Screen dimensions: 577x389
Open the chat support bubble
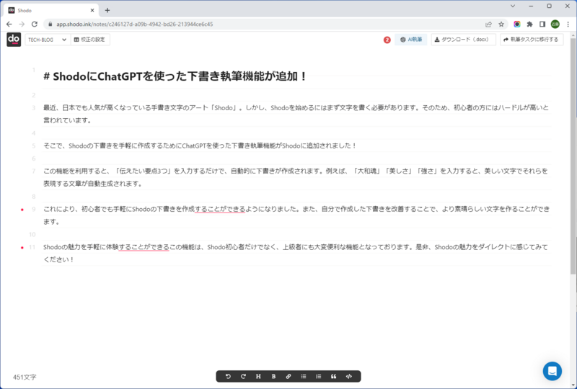(x=552, y=371)
